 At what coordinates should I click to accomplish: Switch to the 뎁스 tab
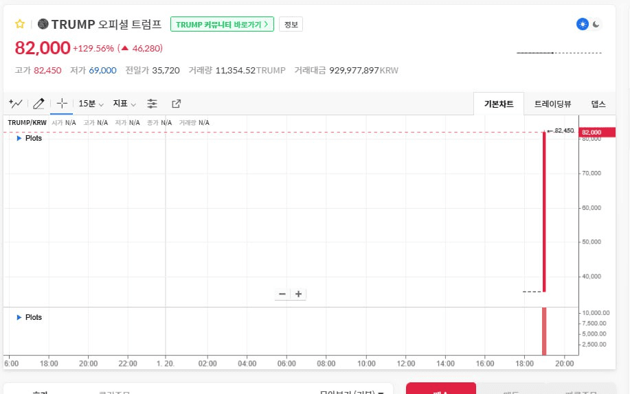pos(598,104)
